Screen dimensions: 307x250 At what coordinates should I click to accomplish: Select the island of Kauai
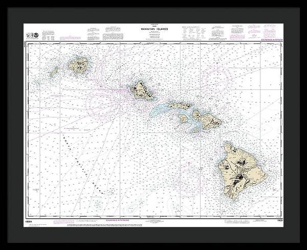click(x=78, y=65)
